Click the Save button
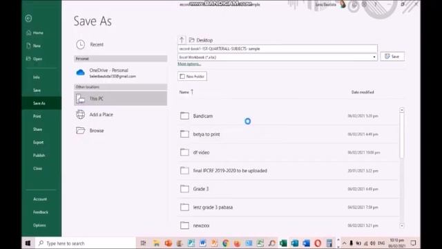 392,57
